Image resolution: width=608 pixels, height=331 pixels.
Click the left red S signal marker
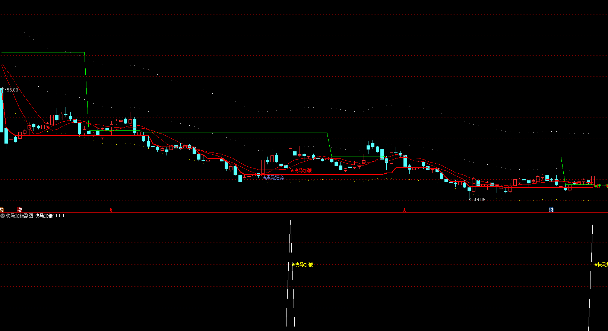(x=111, y=210)
